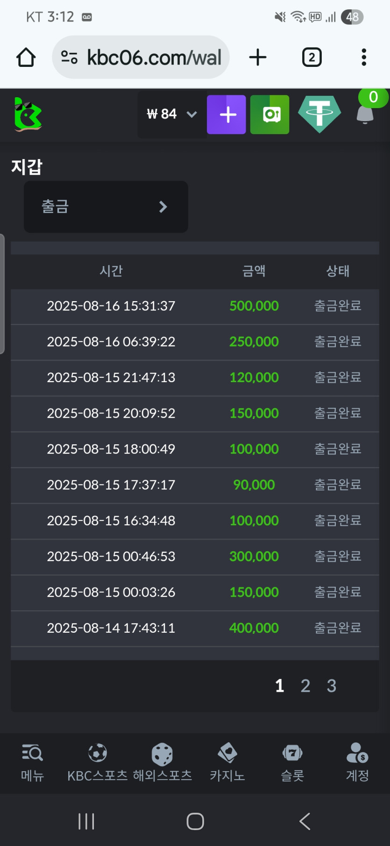Open the 메뉴 search menu icon

[x=32, y=762]
